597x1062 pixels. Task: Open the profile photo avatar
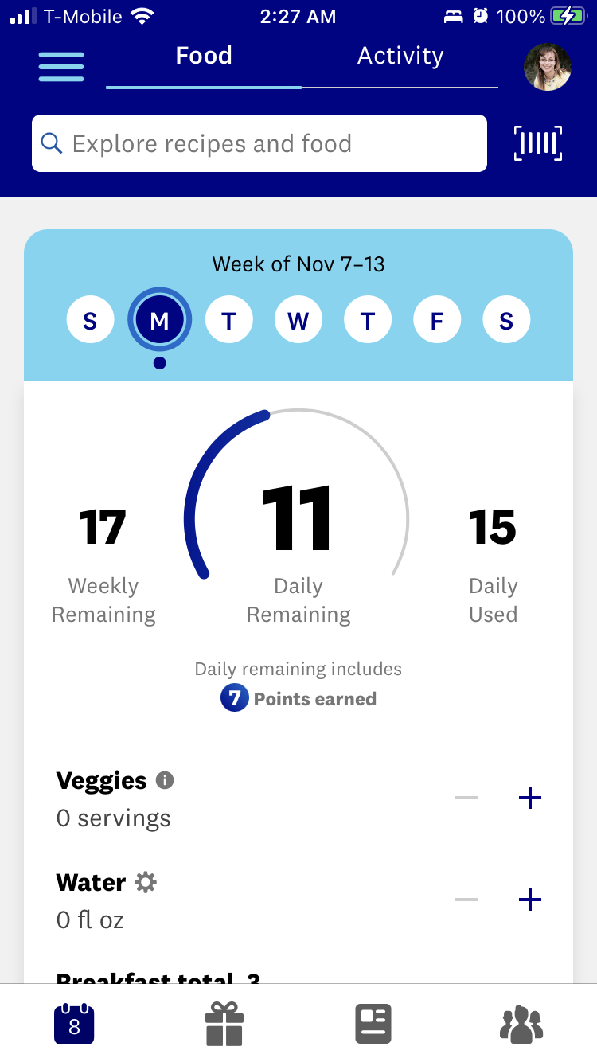pyautogui.click(x=548, y=67)
